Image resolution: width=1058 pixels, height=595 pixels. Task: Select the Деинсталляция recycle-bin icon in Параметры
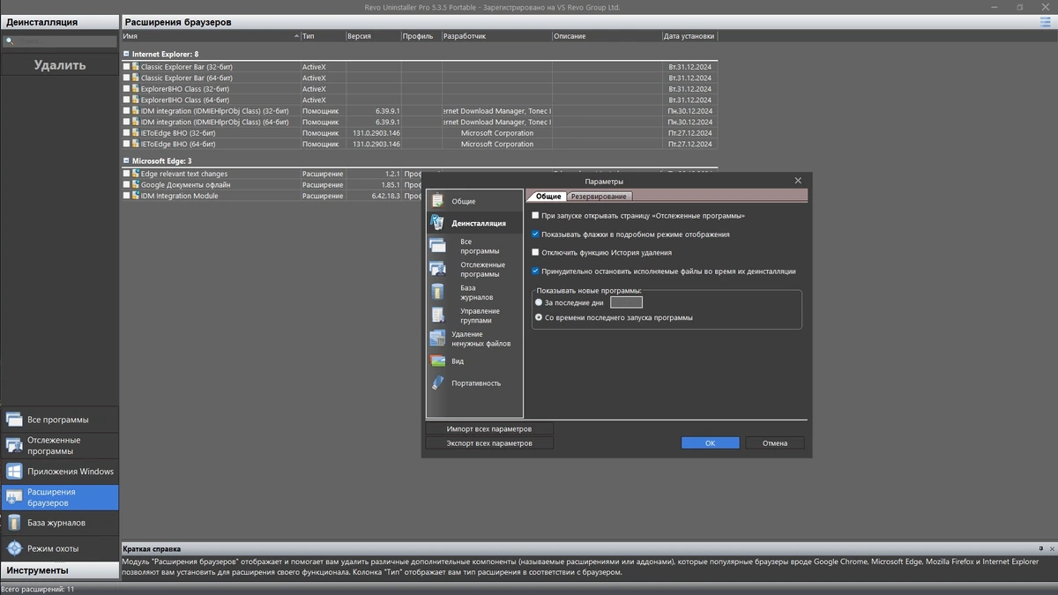(437, 223)
